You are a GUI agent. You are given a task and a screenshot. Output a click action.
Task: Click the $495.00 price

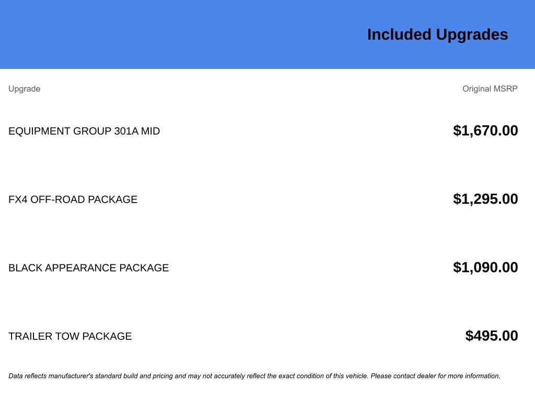(492, 336)
